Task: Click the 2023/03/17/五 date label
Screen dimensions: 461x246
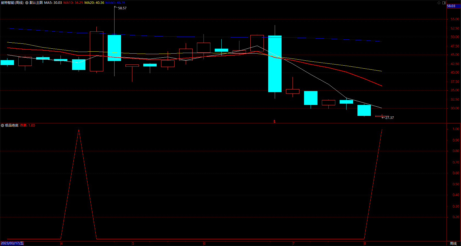Action: click(x=12, y=243)
